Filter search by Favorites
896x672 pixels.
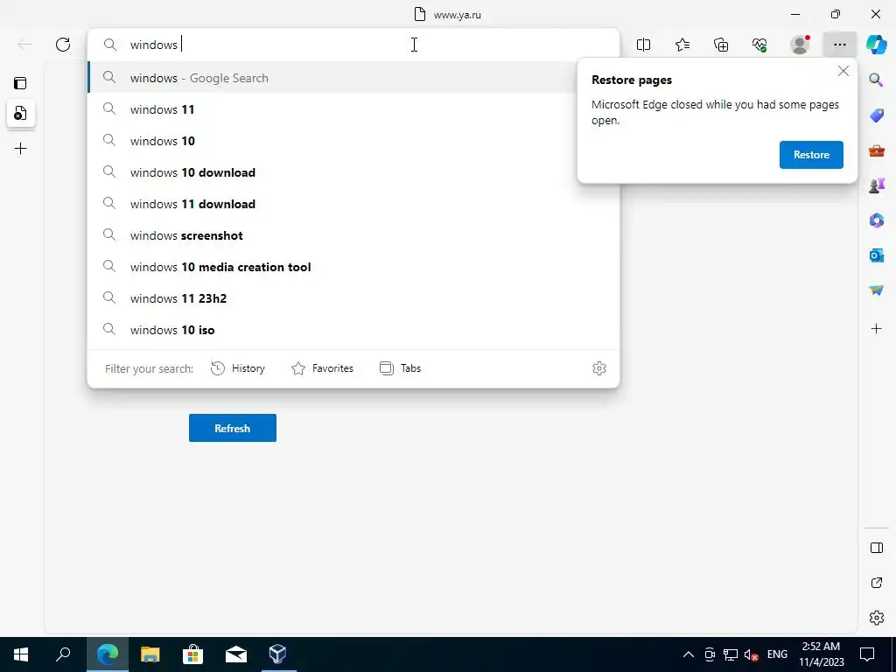tap(322, 368)
